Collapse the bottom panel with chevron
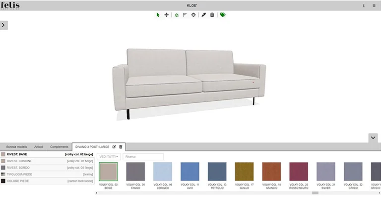 [373, 138]
